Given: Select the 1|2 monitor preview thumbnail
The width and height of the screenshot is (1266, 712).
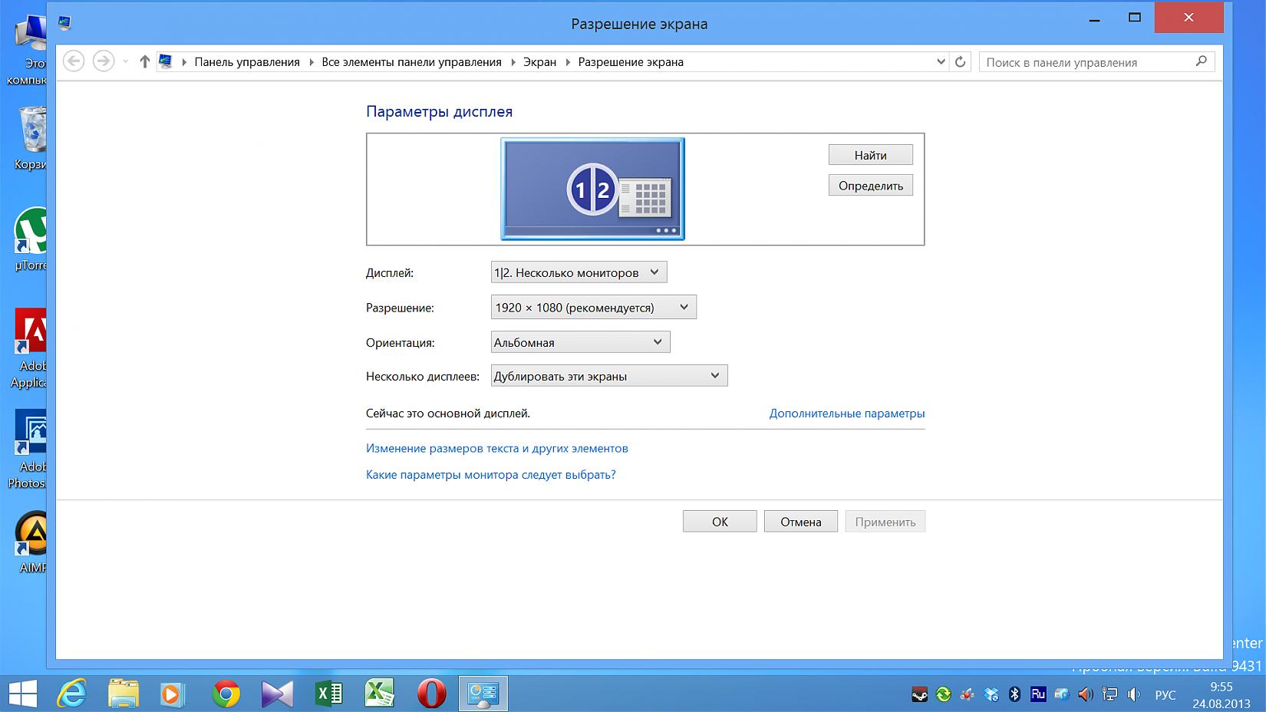Looking at the screenshot, I should 592,189.
